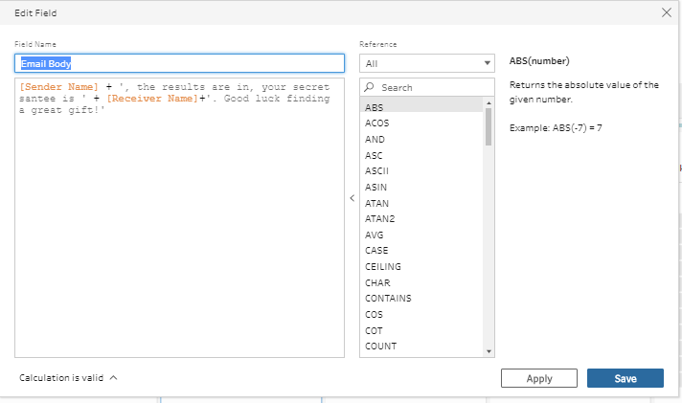Close the Edit Field dialog

(x=667, y=12)
